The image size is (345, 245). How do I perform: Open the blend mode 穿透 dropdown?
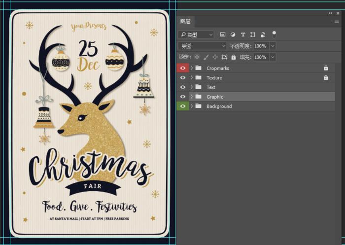(x=202, y=46)
